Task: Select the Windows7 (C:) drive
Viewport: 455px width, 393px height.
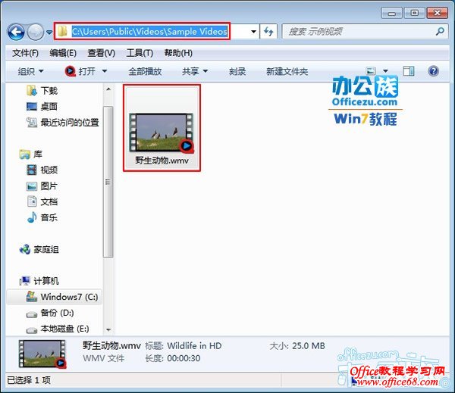Action: pos(55,297)
